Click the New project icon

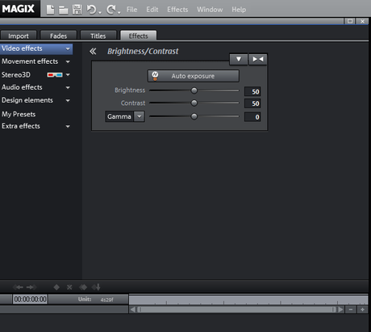50,10
